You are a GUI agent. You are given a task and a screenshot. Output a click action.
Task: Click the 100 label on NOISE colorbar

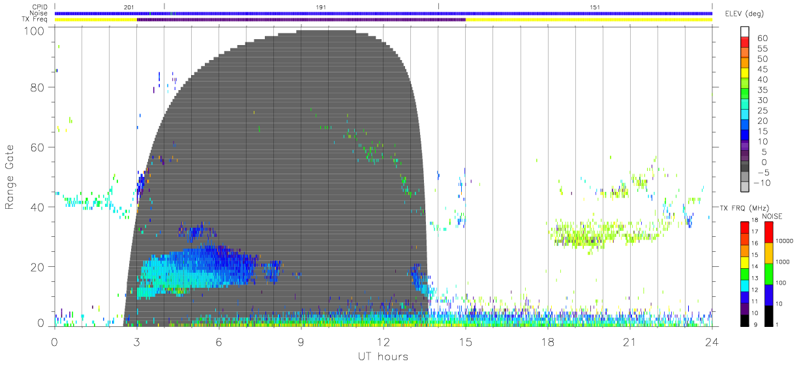click(781, 283)
